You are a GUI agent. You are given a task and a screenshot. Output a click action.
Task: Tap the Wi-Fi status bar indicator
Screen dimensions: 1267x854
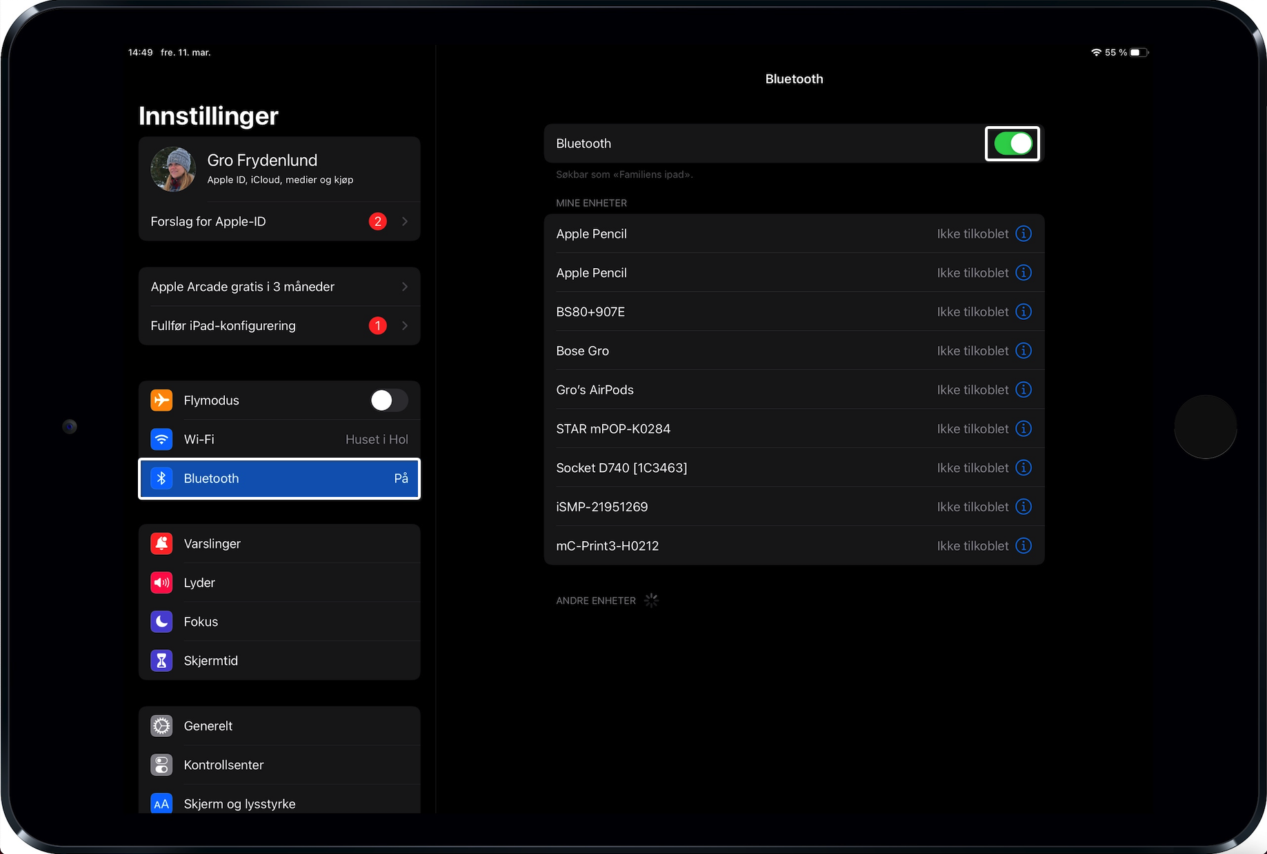tap(1096, 52)
